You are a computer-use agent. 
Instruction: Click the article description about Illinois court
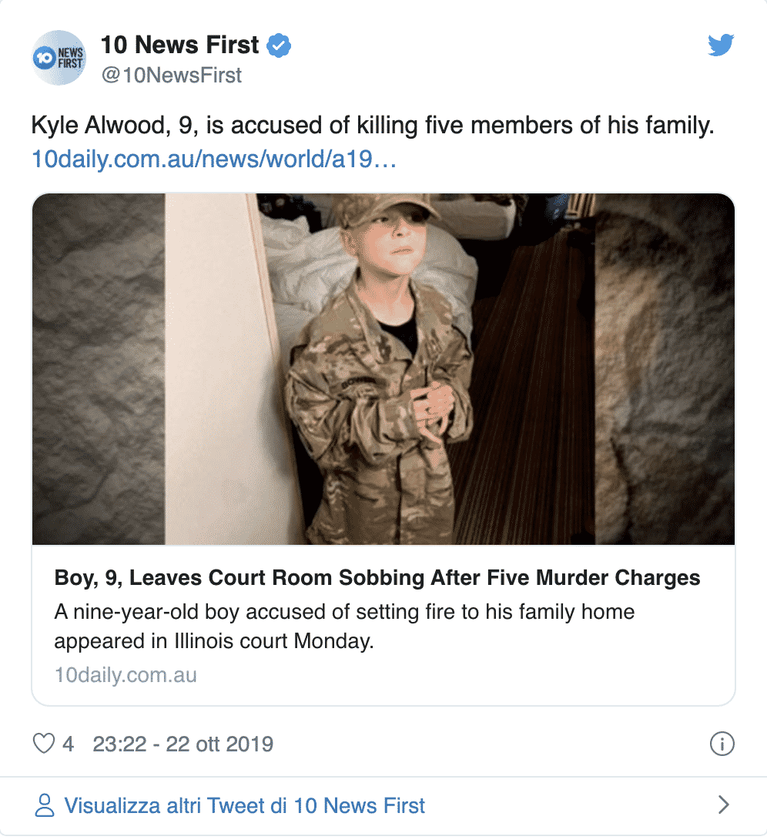click(x=345, y=627)
